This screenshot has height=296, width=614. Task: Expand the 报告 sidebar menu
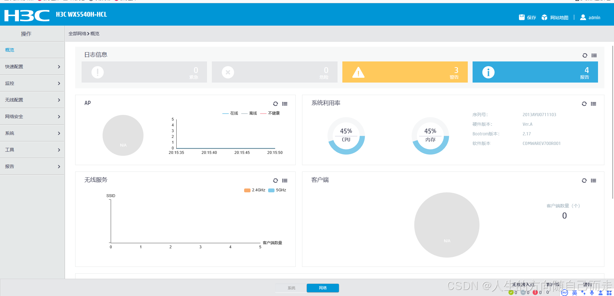pos(32,166)
